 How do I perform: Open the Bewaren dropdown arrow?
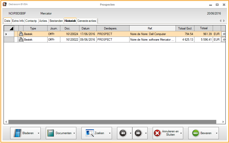tap(217, 133)
